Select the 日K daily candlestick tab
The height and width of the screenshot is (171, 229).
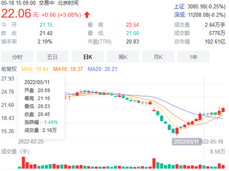[x=88, y=57]
